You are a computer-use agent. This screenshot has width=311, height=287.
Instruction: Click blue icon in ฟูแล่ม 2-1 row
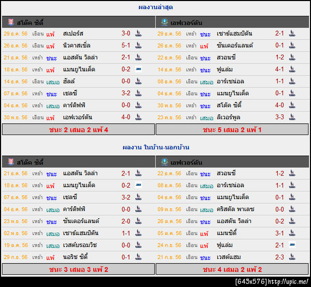(292, 245)
